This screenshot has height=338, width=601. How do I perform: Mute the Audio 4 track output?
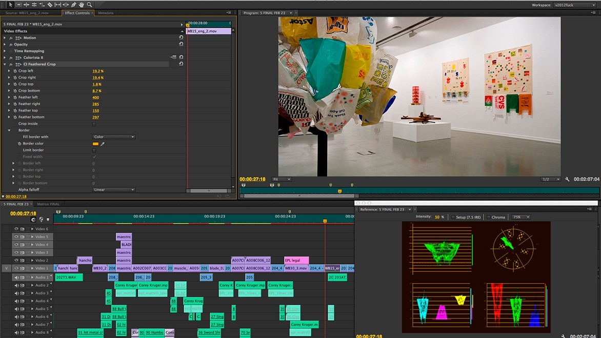[x=16, y=301]
